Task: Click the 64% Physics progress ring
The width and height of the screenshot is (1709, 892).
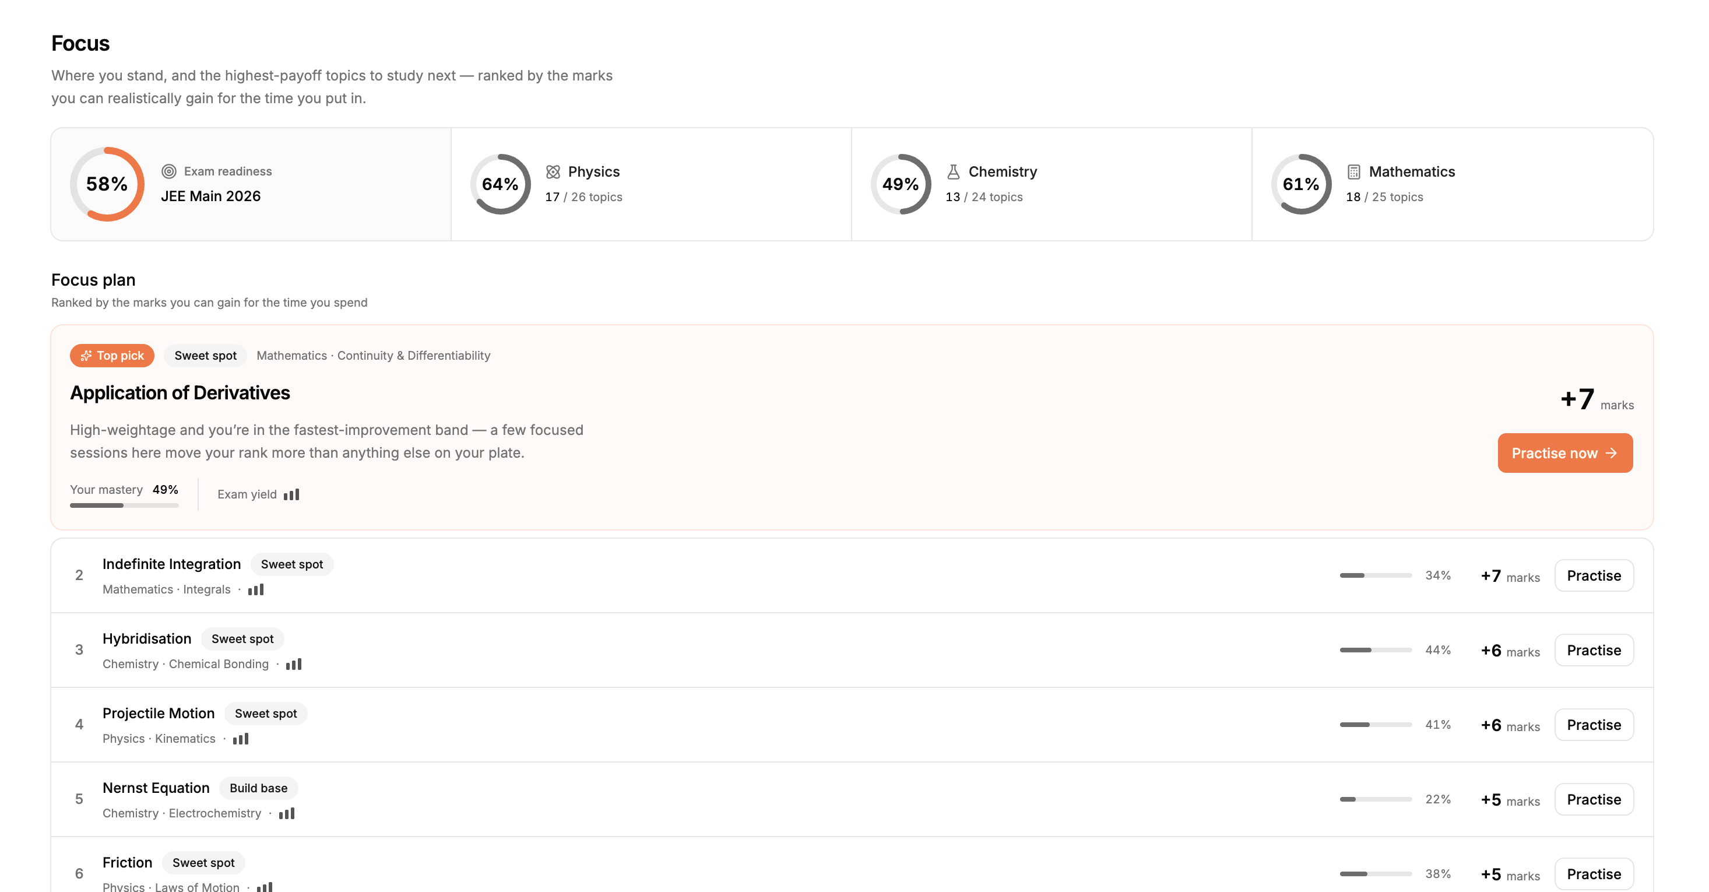Action: pos(500,184)
